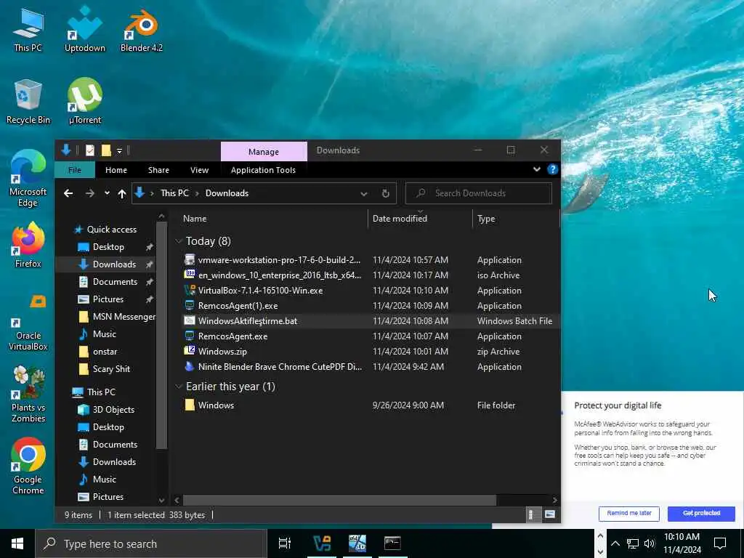This screenshot has height=558, width=744.
Task: Click the Search Downloads field
Action: [x=479, y=193]
